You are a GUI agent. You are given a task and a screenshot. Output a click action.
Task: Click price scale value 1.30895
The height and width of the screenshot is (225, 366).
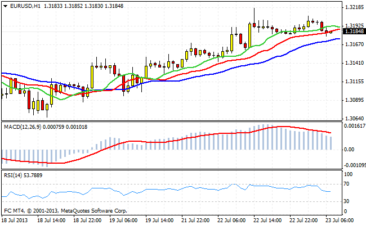click(354, 100)
